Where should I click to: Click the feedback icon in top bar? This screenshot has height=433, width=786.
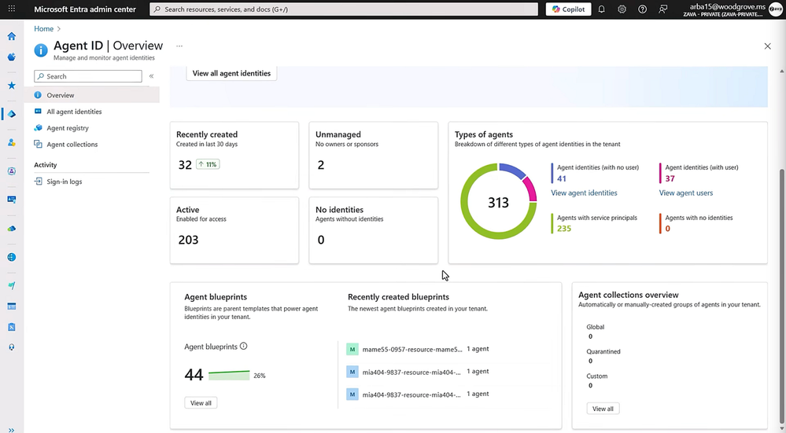pos(662,9)
